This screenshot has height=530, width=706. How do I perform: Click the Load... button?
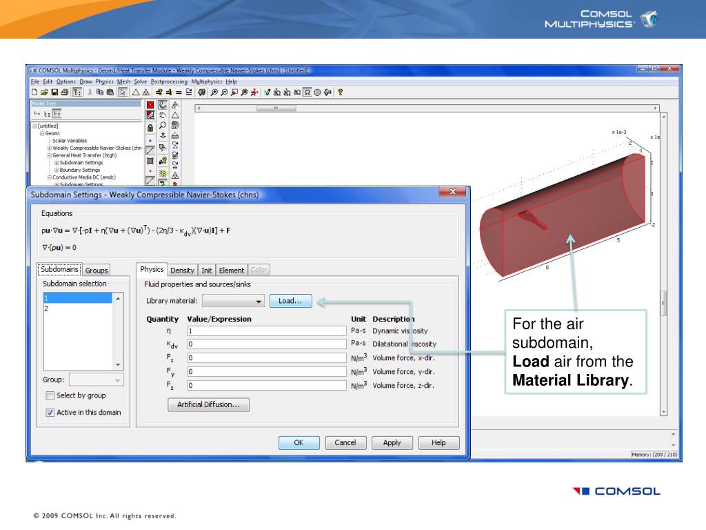click(x=290, y=301)
